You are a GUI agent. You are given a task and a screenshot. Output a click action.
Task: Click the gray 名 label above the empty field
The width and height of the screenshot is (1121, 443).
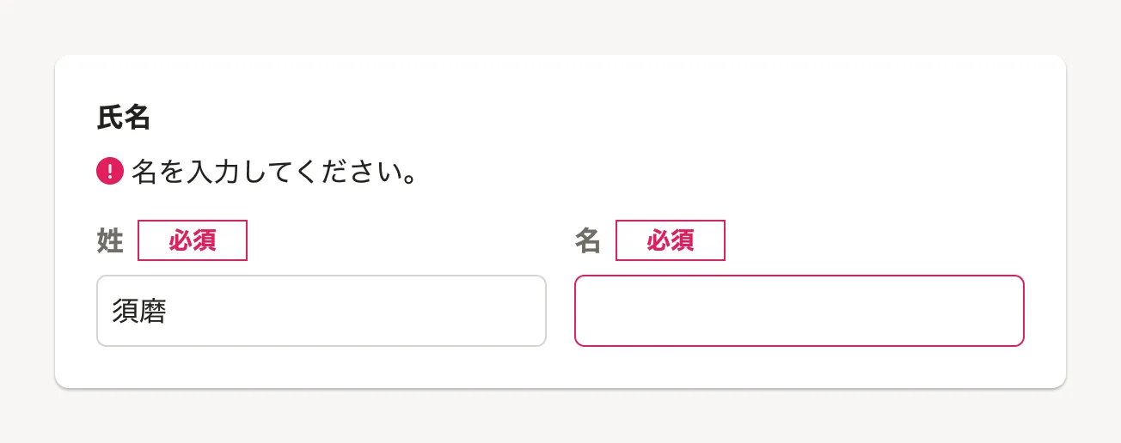[587, 241]
